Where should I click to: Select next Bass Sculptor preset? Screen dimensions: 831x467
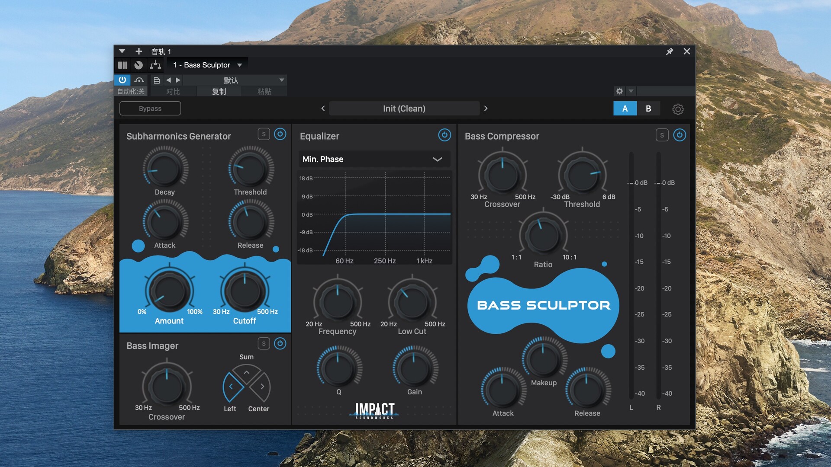(x=486, y=109)
